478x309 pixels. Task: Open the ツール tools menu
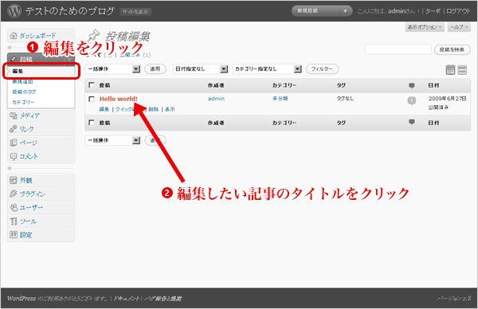[x=28, y=221]
